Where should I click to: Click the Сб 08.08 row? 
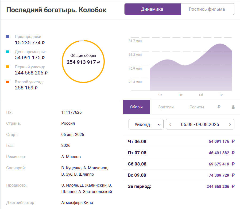tap(181, 164)
